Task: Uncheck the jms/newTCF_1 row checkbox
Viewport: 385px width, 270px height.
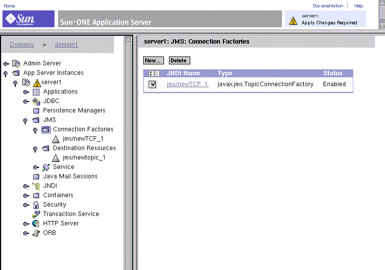Action: tap(152, 84)
